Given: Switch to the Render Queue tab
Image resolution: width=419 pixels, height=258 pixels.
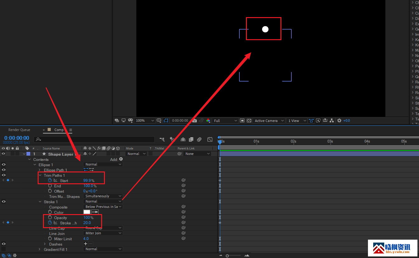Looking at the screenshot, I should [x=19, y=130].
